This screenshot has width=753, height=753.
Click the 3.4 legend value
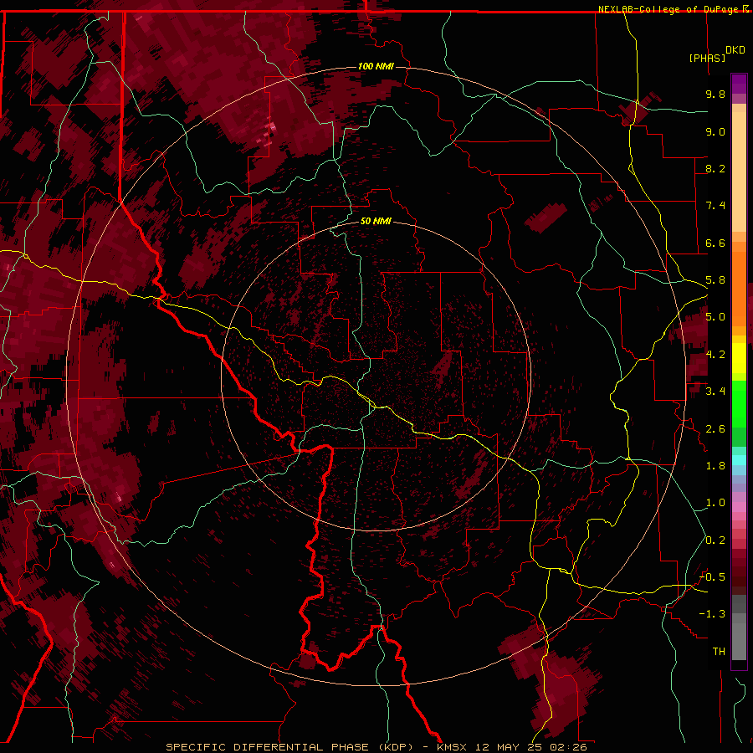715,392
